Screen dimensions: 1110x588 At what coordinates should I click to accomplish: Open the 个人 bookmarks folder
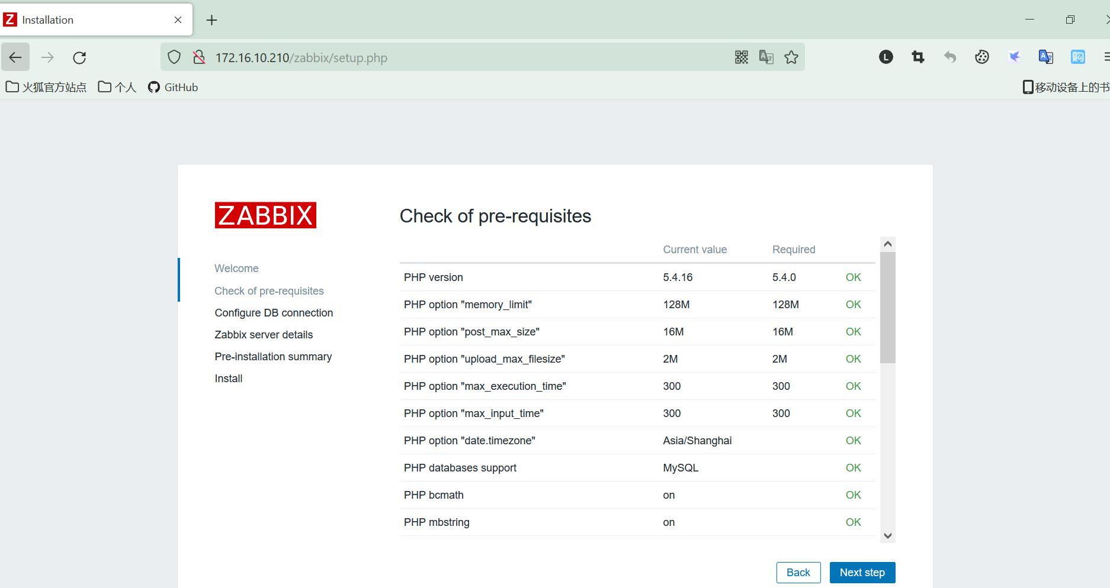(x=117, y=88)
